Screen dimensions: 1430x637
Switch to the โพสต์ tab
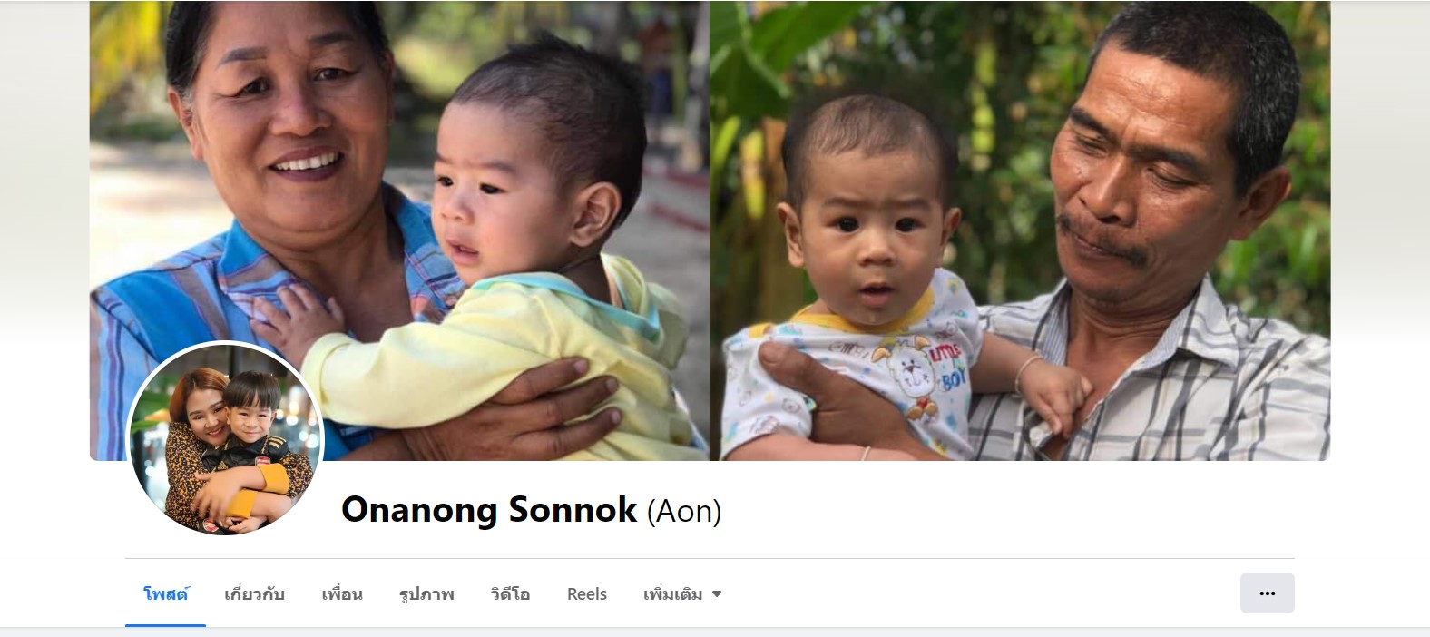coord(165,594)
